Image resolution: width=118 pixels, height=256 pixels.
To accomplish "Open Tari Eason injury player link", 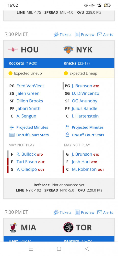I will 27,162.
